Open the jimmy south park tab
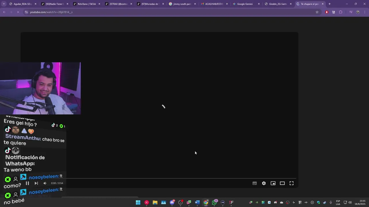 point(182,4)
